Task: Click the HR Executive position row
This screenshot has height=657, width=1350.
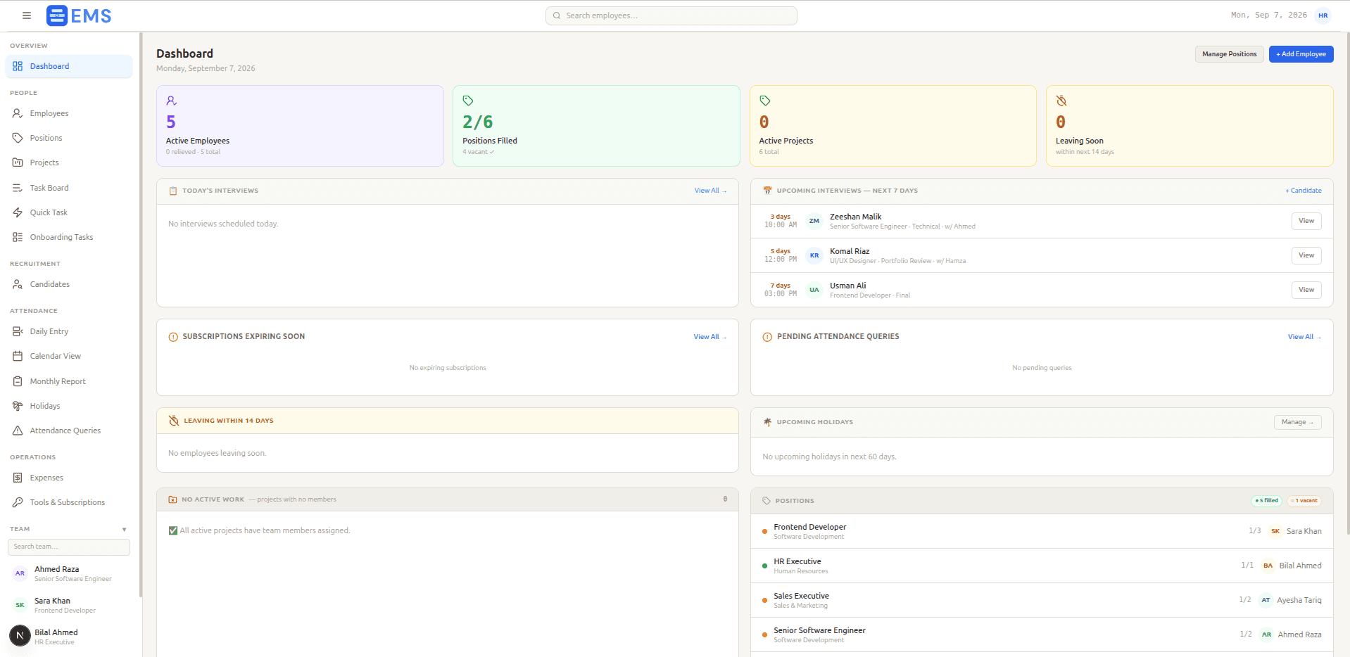Action: [x=1042, y=566]
